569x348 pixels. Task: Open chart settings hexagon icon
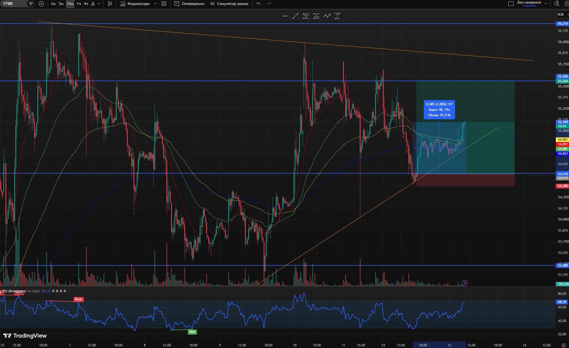(x=567, y=4)
